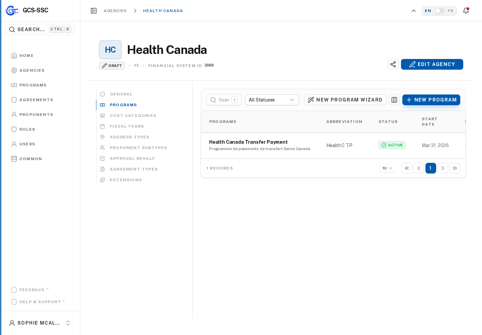Click the Mar 31, 2026 date cell
Screen dimensions: 482x335
pos(435,145)
